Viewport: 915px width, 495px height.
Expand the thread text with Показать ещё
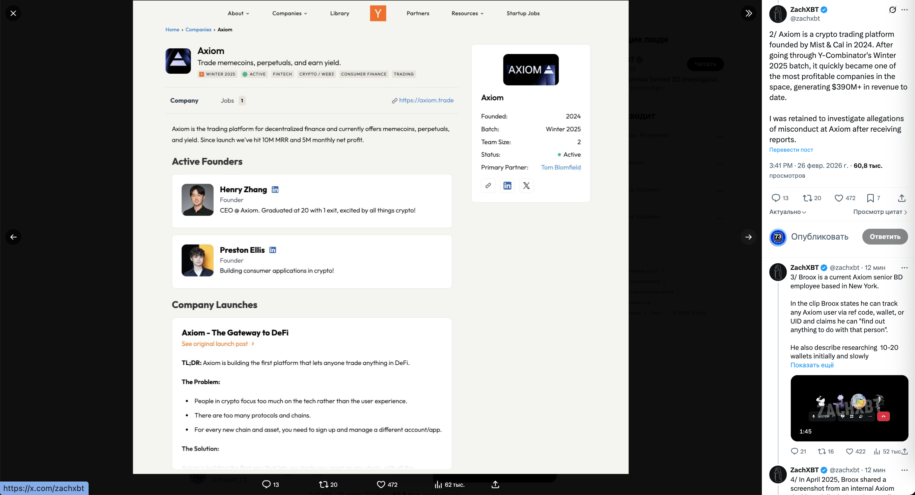click(x=812, y=365)
